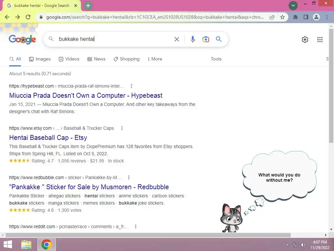
Task: Open the network tray icon
Action: [296, 245]
